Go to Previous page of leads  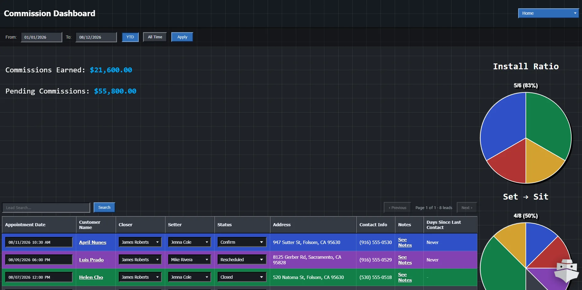coord(397,208)
